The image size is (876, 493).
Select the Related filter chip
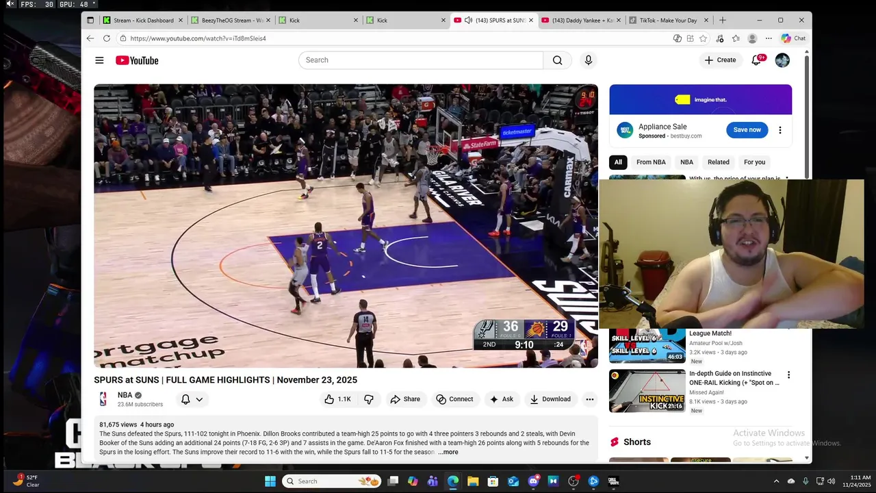(x=718, y=162)
